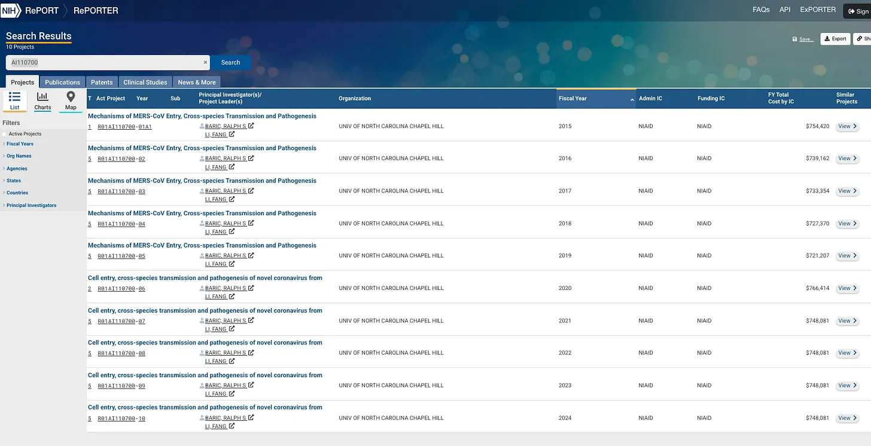Click the RePORTER header title

96,10
